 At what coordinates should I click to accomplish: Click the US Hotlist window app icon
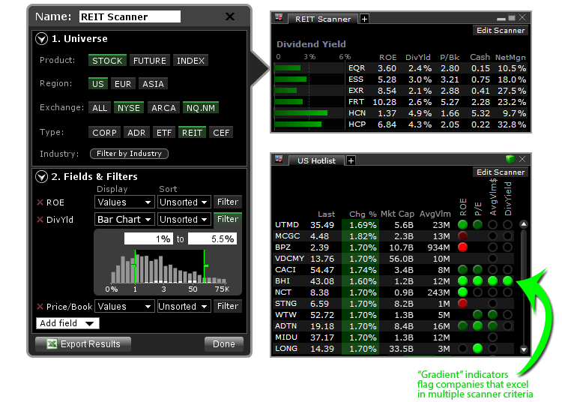coord(279,159)
